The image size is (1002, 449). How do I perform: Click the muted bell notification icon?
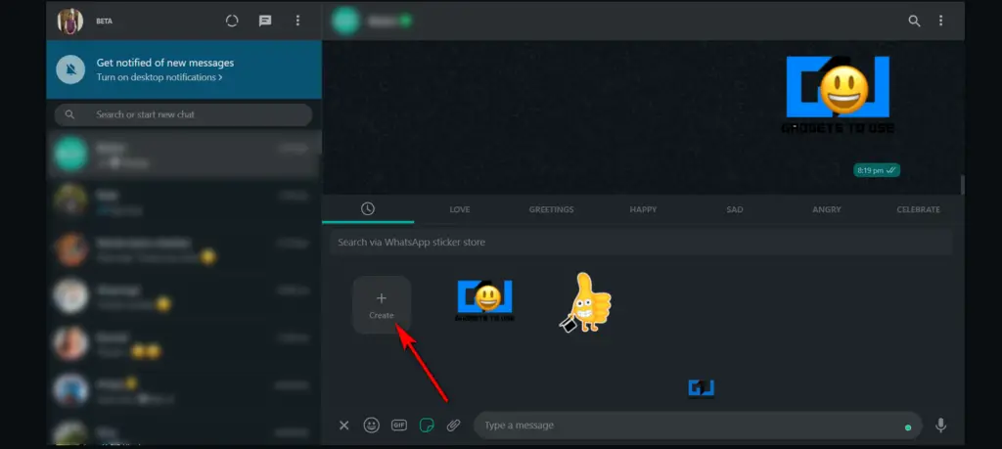point(70,69)
